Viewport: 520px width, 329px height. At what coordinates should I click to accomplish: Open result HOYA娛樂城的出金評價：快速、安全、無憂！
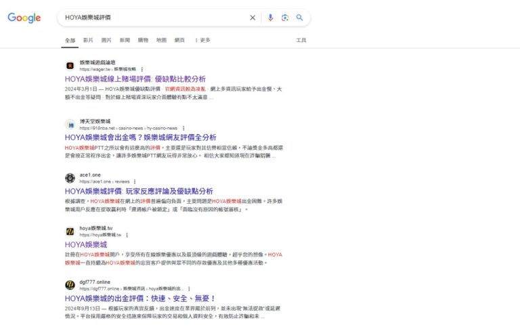pyautogui.click(x=140, y=299)
